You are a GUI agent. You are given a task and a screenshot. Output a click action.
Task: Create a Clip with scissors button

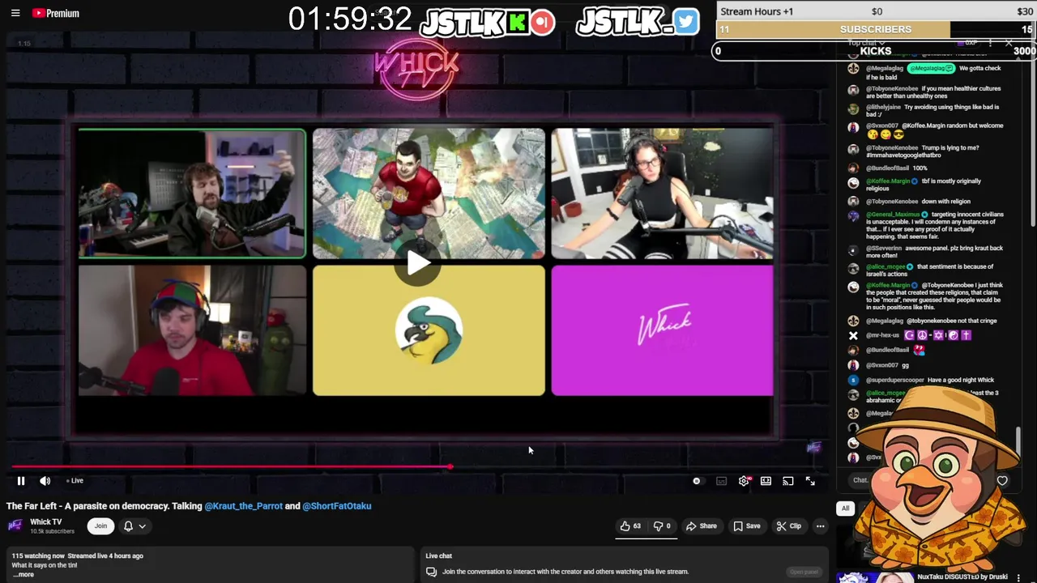(788, 526)
